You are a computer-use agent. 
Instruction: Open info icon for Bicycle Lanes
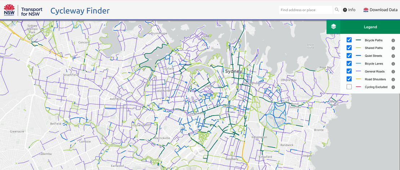tap(393, 63)
